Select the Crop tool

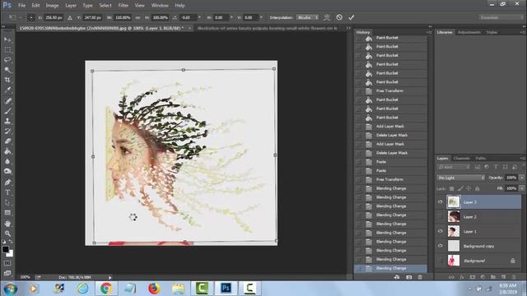pos(7,80)
